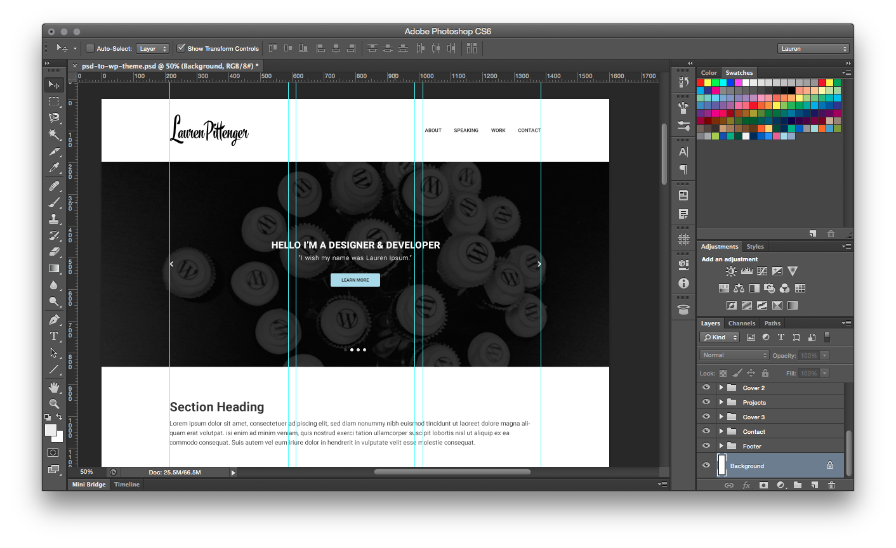Hide the Cover 2 group
Screen dimensions: 896x548
pos(706,388)
